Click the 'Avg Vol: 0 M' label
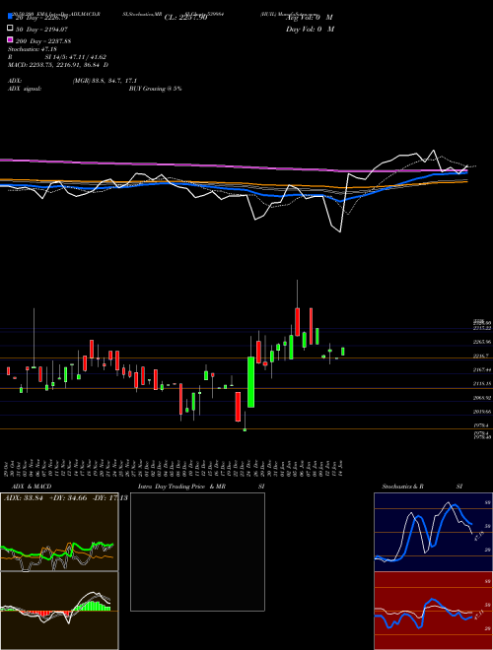The width and height of the screenshot is (493, 650). tap(309, 18)
